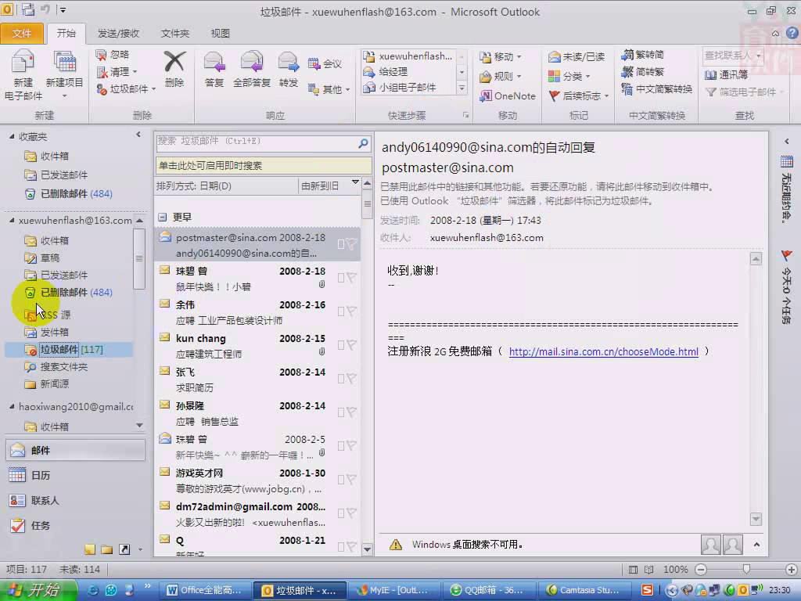Click the 查找联系人 find contact field

pos(731,56)
